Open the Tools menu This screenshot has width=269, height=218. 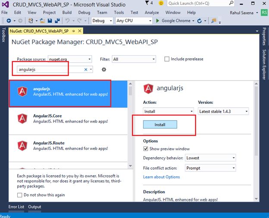coord(119,12)
